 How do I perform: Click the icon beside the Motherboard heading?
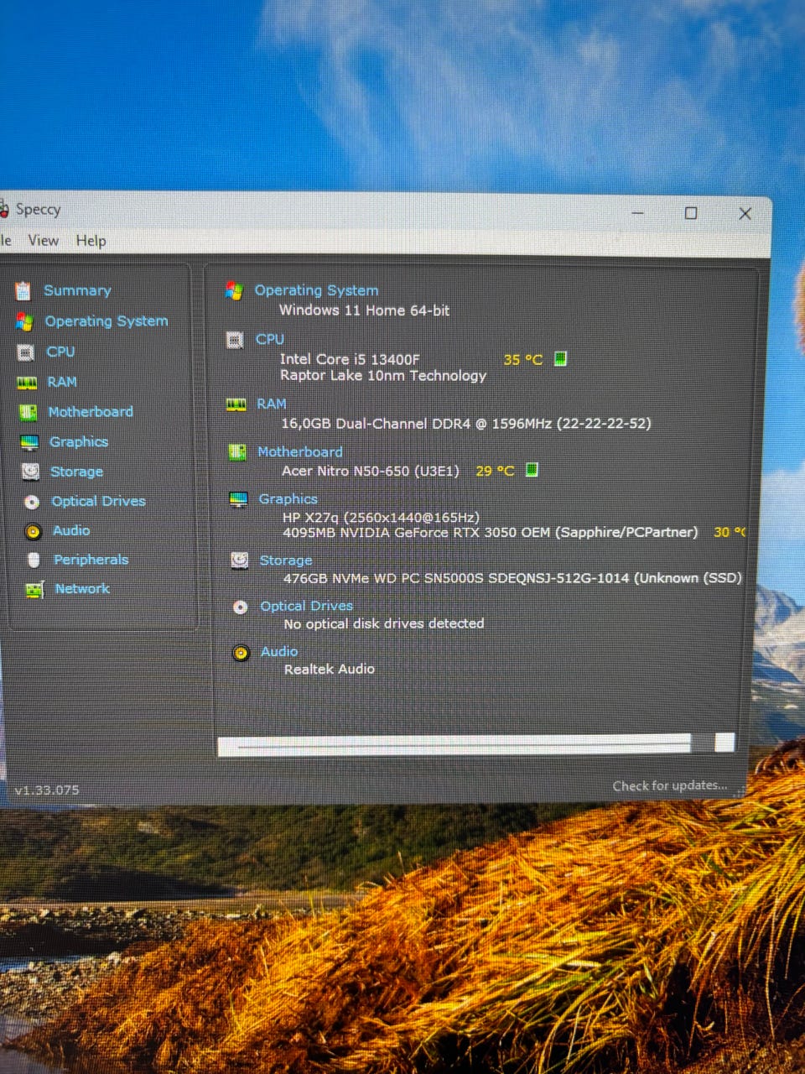(237, 452)
